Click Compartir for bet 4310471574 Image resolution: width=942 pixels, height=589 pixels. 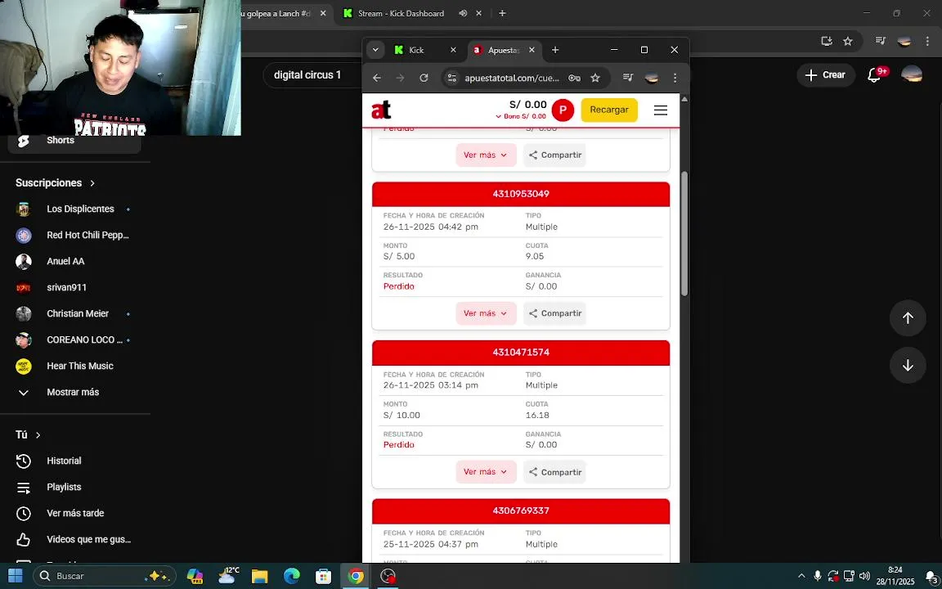click(554, 472)
